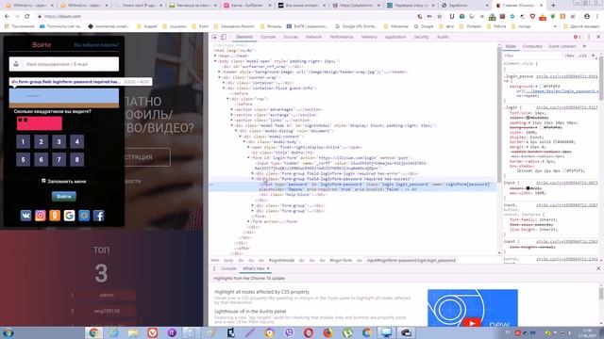This screenshot has height=339, width=604.
Task: Switch to the Computed styles tab
Action: coord(532,46)
